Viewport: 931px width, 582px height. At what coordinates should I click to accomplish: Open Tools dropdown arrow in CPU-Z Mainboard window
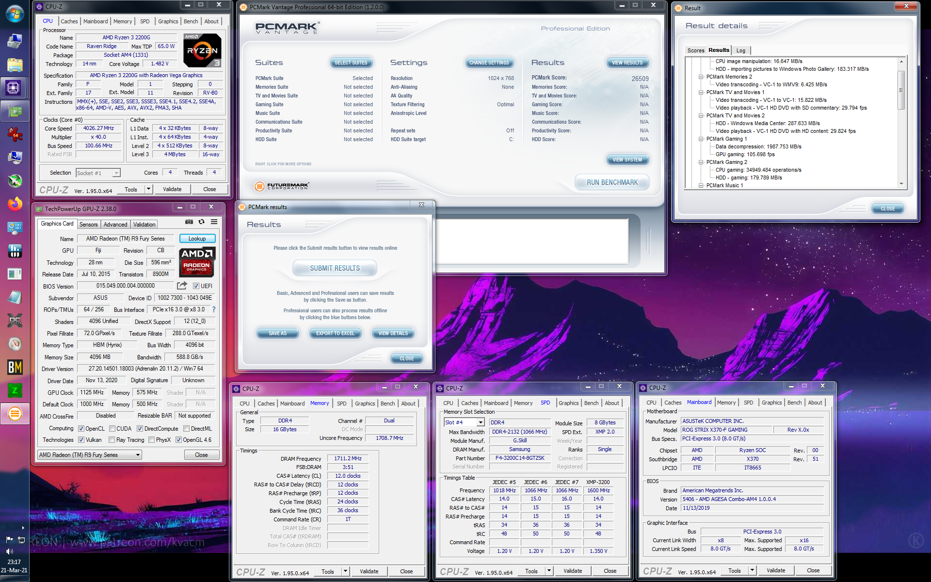tap(752, 570)
